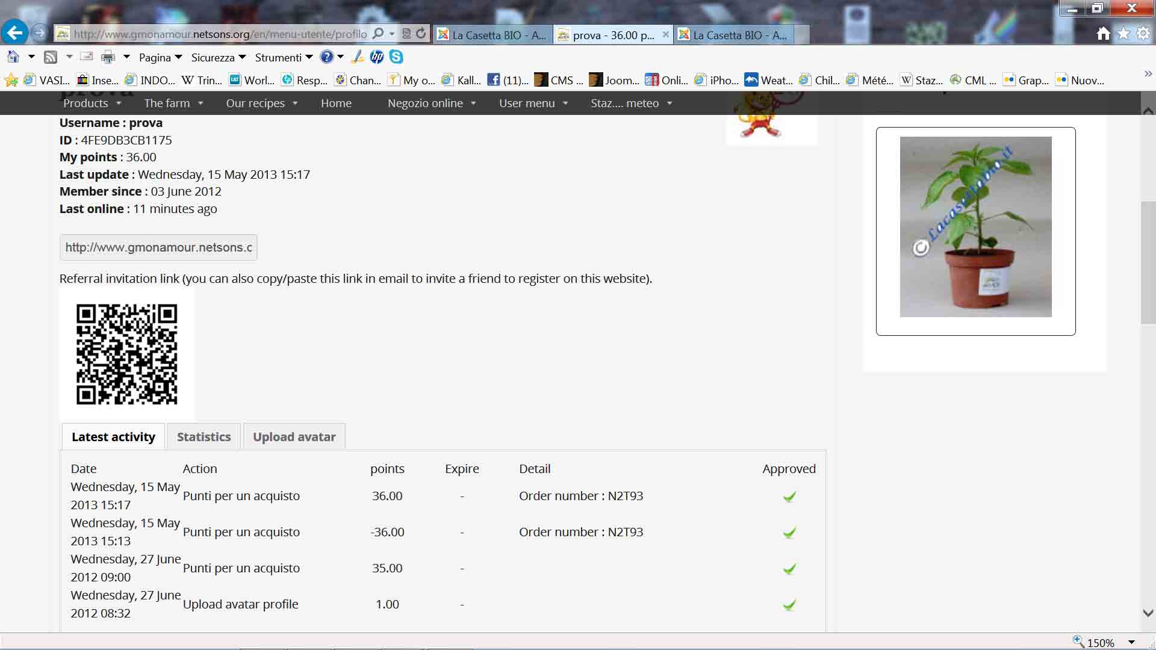
Task: Click the potted plant product thumbnail
Action: tap(975, 227)
